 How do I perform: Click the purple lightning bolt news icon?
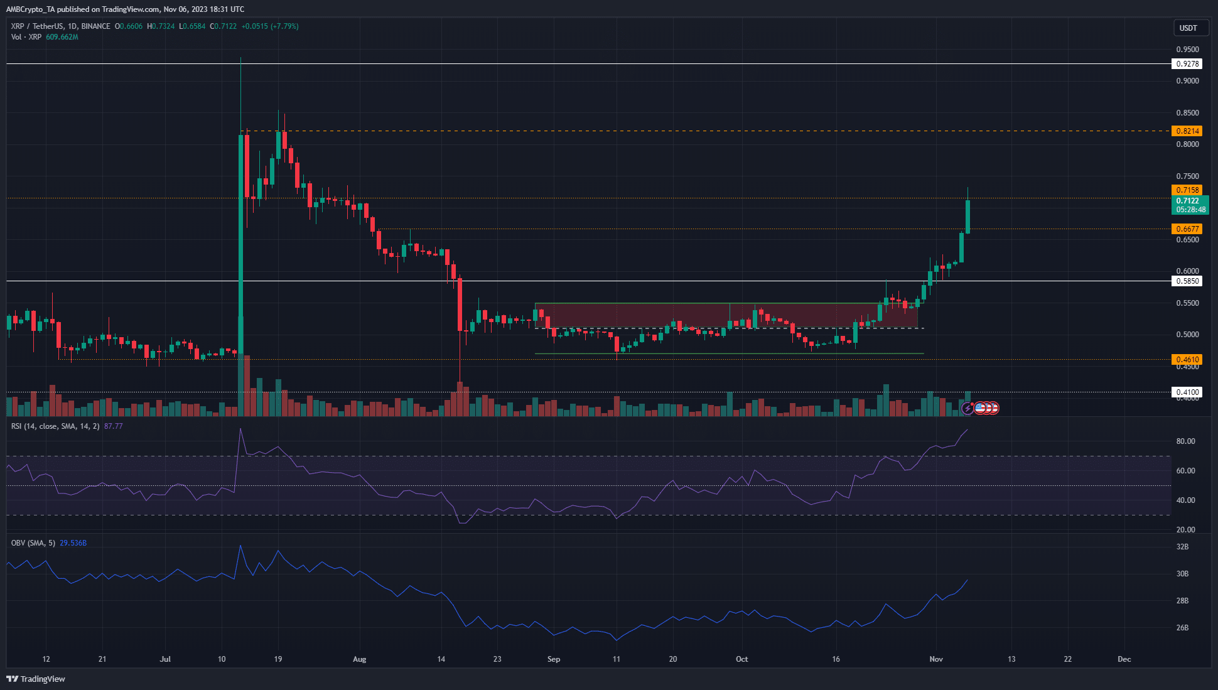pos(967,409)
